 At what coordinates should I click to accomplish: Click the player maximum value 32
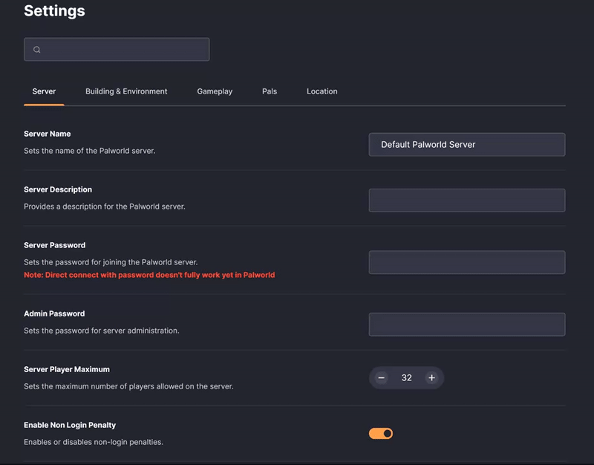(x=406, y=378)
